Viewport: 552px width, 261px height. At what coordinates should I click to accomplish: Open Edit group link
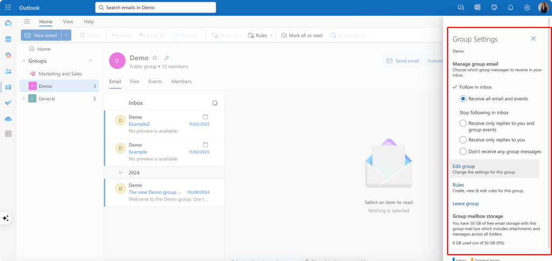[464, 166]
